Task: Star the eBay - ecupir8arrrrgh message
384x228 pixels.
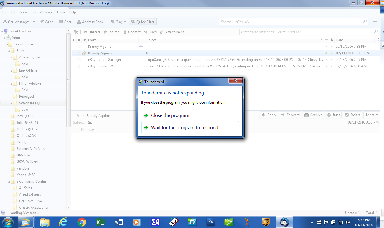Action: pyautogui.click(x=79, y=60)
